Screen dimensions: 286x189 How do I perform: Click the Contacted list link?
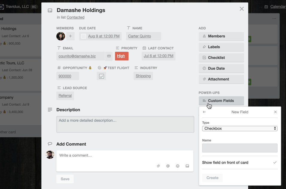75,17
